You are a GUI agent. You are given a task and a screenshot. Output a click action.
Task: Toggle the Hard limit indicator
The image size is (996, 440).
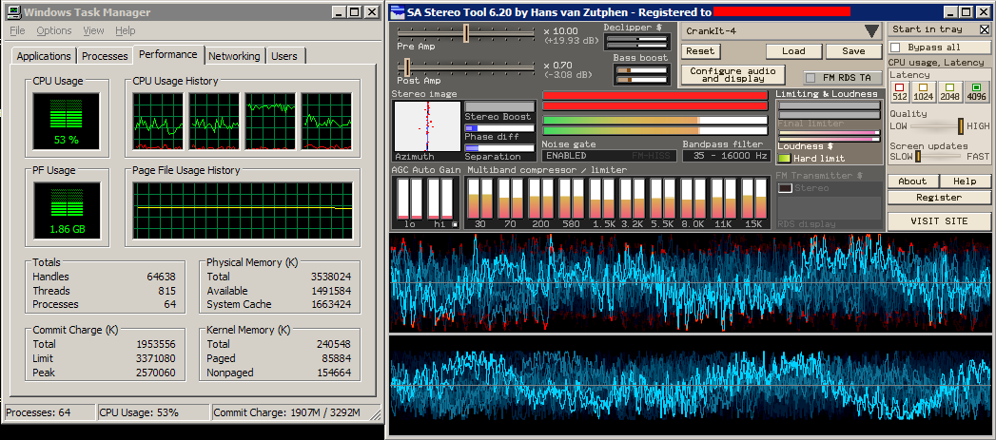point(785,158)
